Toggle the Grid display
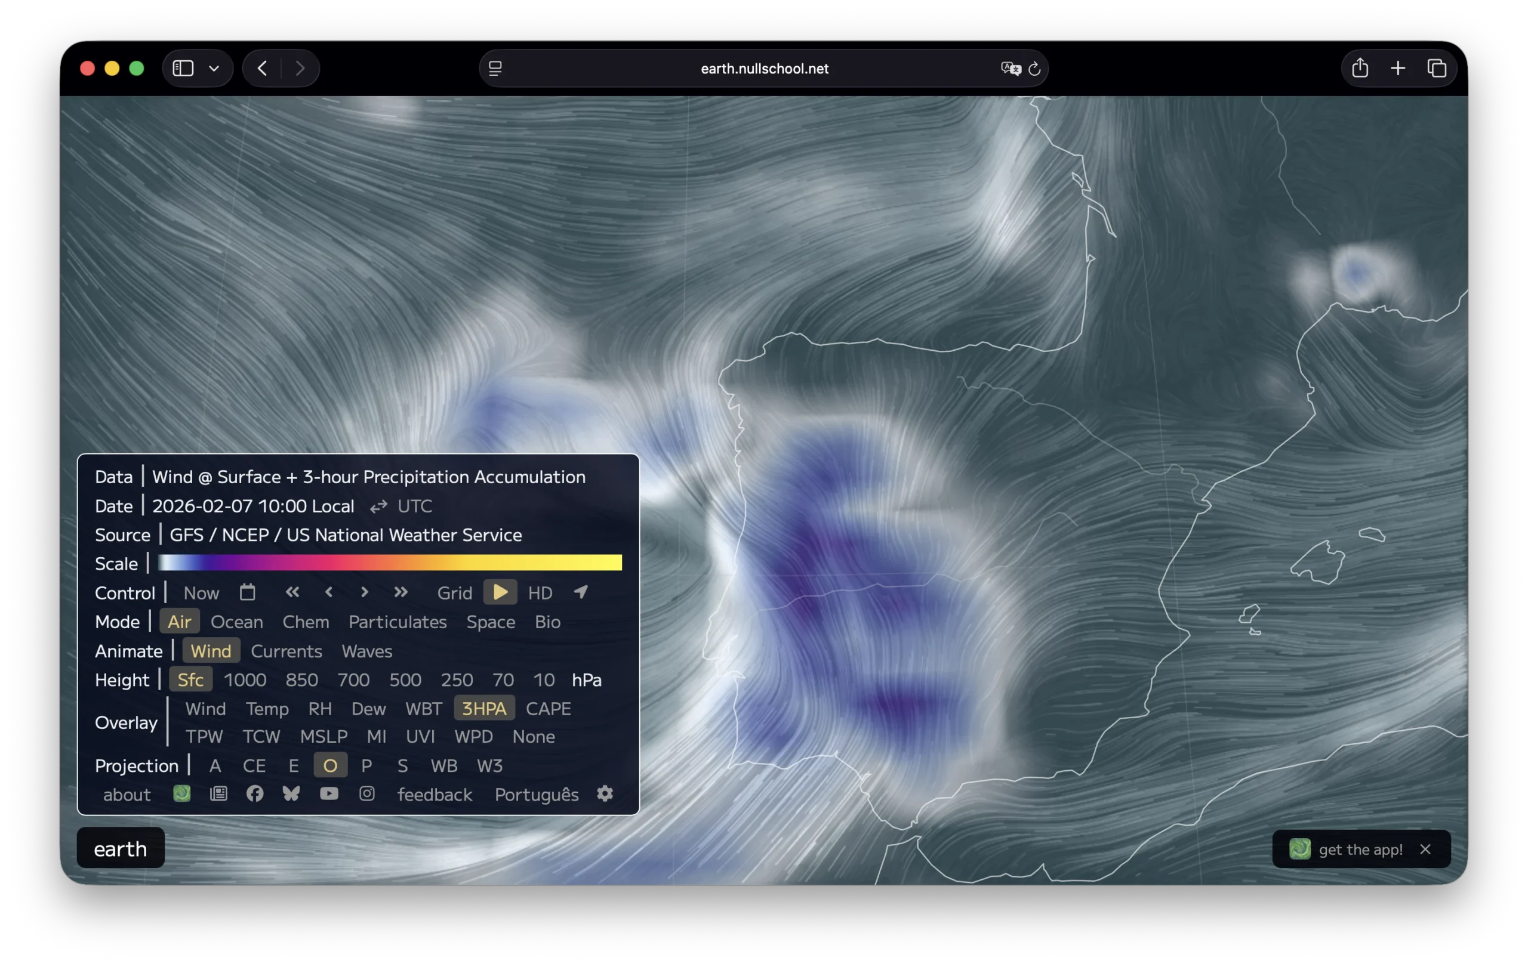Image resolution: width=1528 pixels, height=964 pixels. 454,593
